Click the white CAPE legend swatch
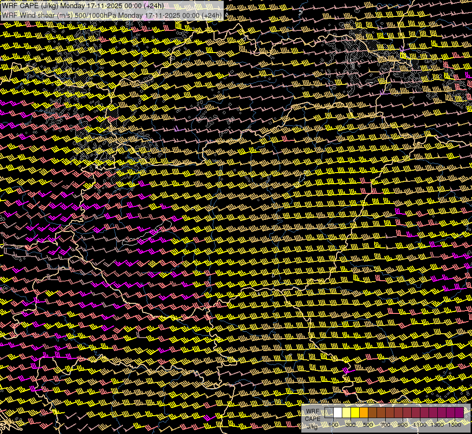The image size is (472, 434). 338,413
